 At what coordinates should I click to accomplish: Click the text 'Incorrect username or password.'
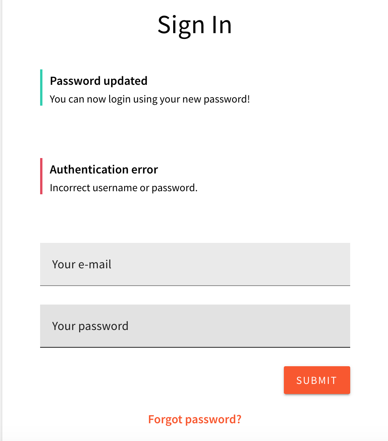pos(123,188)
